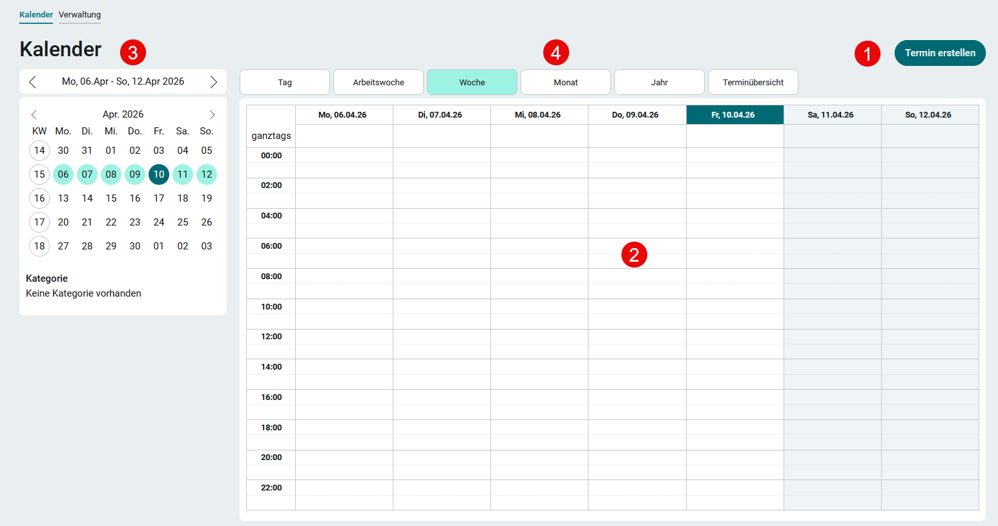The width and height of the screenshot is (998, 526).
Task: Open the Terminübersicht view
Action: tap(753, 82)
